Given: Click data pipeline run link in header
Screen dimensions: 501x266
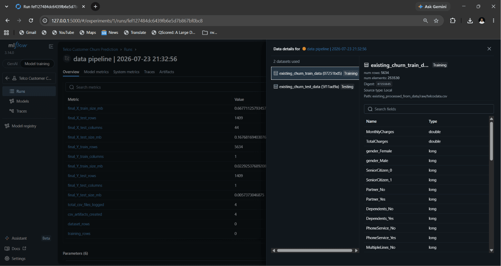Looking at the screenshot, I should click(337, 49).
